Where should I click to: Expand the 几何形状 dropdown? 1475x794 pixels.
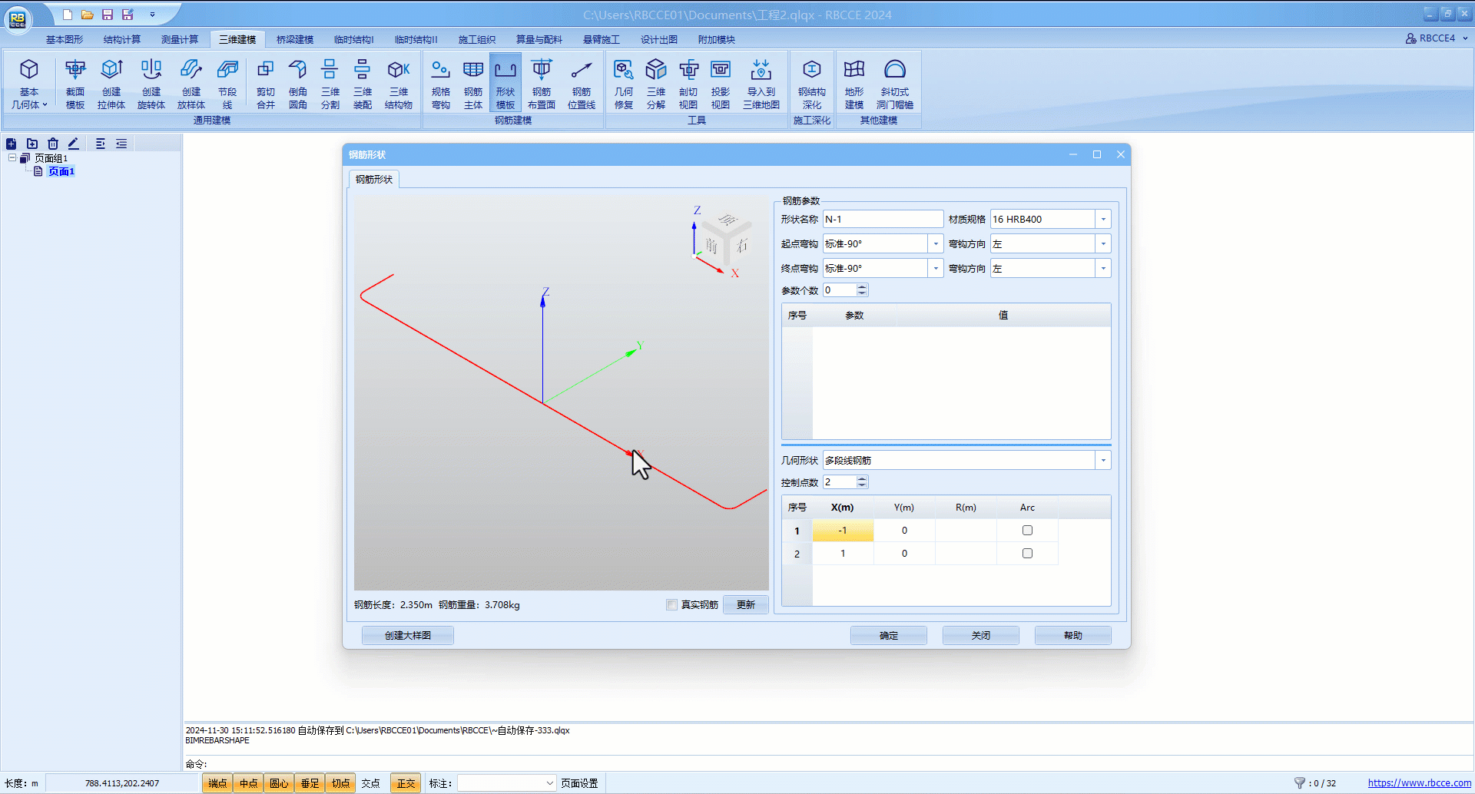(1103, 461)
